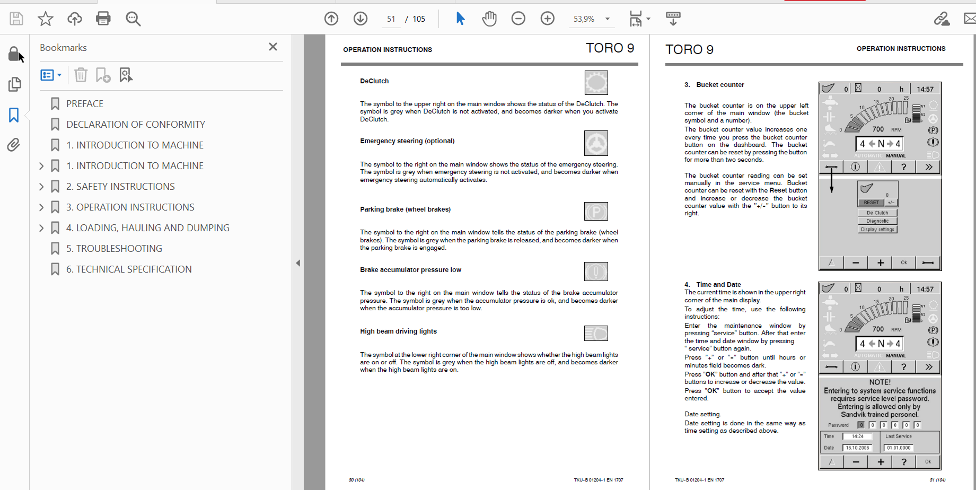
Task: Click the "Emergency steering (optional)" heading
Action: [x=407, y=141]
